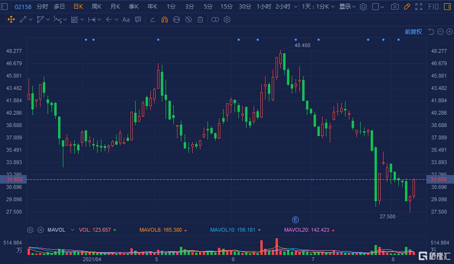Click the 27.500 low price label
The height and width of the screenshot is (264, 454).
click(x=387, y=216)
